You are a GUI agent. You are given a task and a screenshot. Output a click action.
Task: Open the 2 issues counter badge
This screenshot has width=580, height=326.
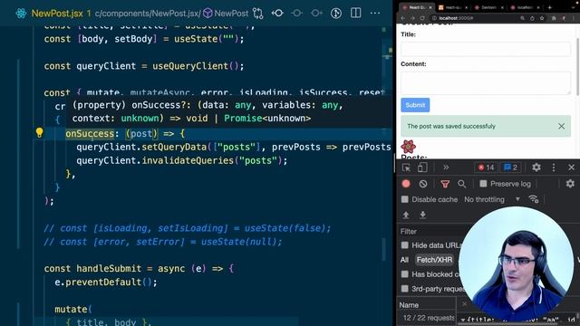510,168
